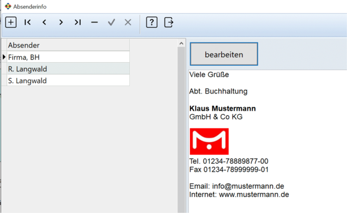Click the Email: info@mustermann.de line
The image size is (347, 213).
237,186
